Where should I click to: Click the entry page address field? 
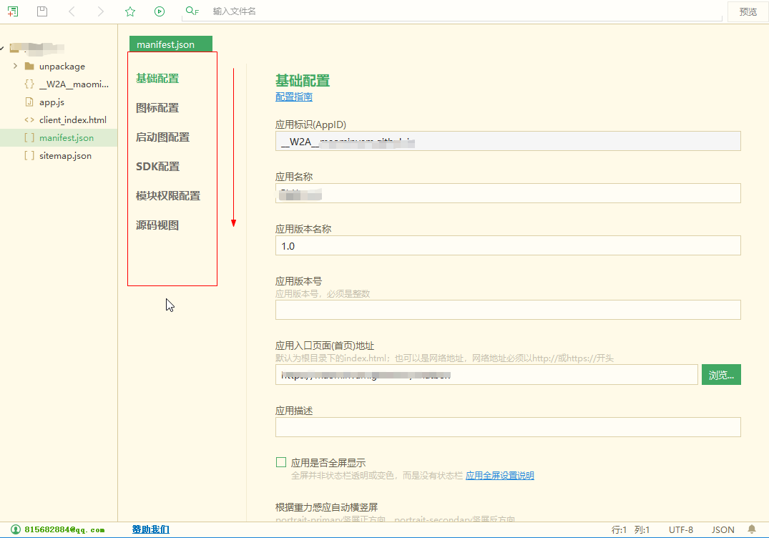tap(486, 375)
